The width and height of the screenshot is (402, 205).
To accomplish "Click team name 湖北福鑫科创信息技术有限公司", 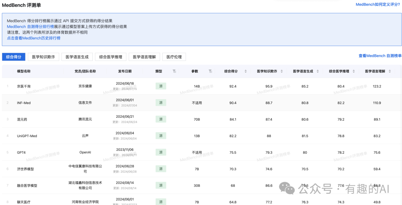I will [85, 186].
